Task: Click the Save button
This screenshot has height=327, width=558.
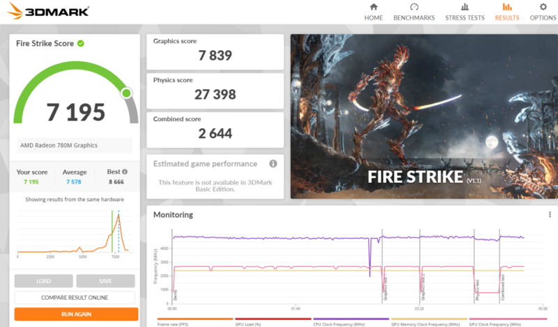Action: (105, 281)
